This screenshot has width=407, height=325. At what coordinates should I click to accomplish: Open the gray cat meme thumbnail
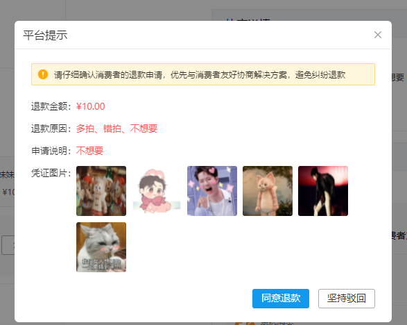101,247
